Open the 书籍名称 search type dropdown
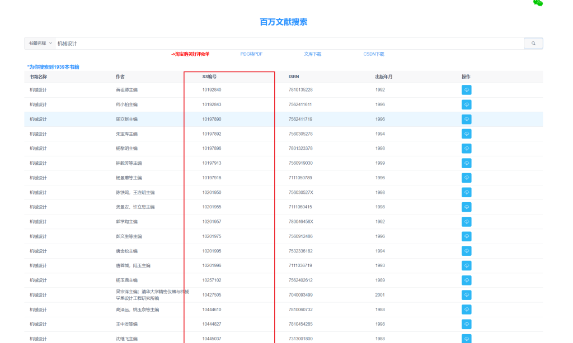This screenshot has width=573, height=343. tap(39, 43)
